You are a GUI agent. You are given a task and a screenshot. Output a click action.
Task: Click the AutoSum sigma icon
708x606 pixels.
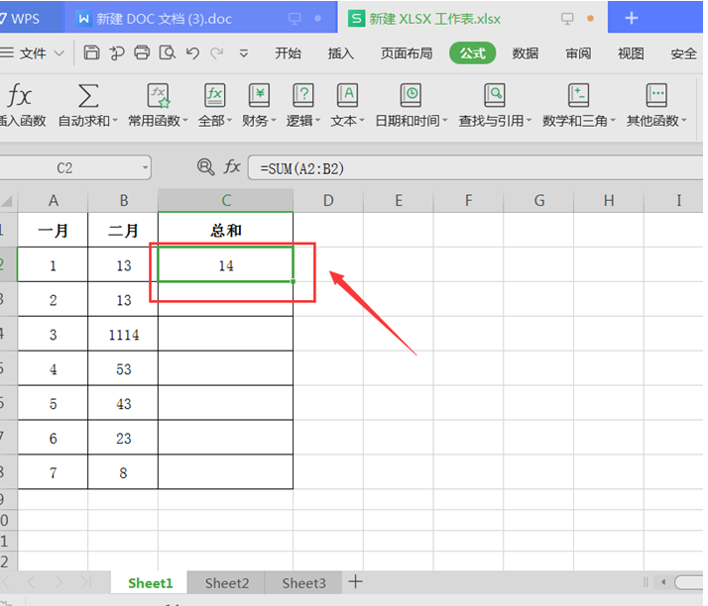pos(88,95)
